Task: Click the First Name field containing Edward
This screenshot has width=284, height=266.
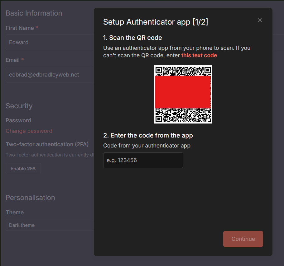Action: (50, 42)
